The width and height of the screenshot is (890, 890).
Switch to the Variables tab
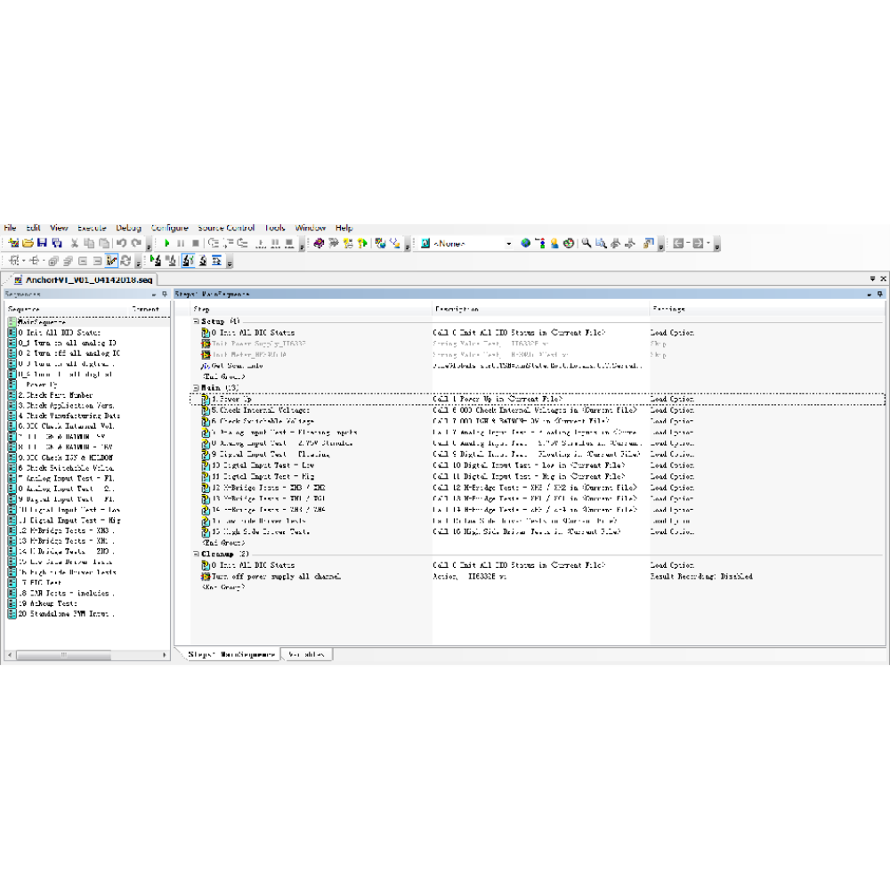point(307,654)
